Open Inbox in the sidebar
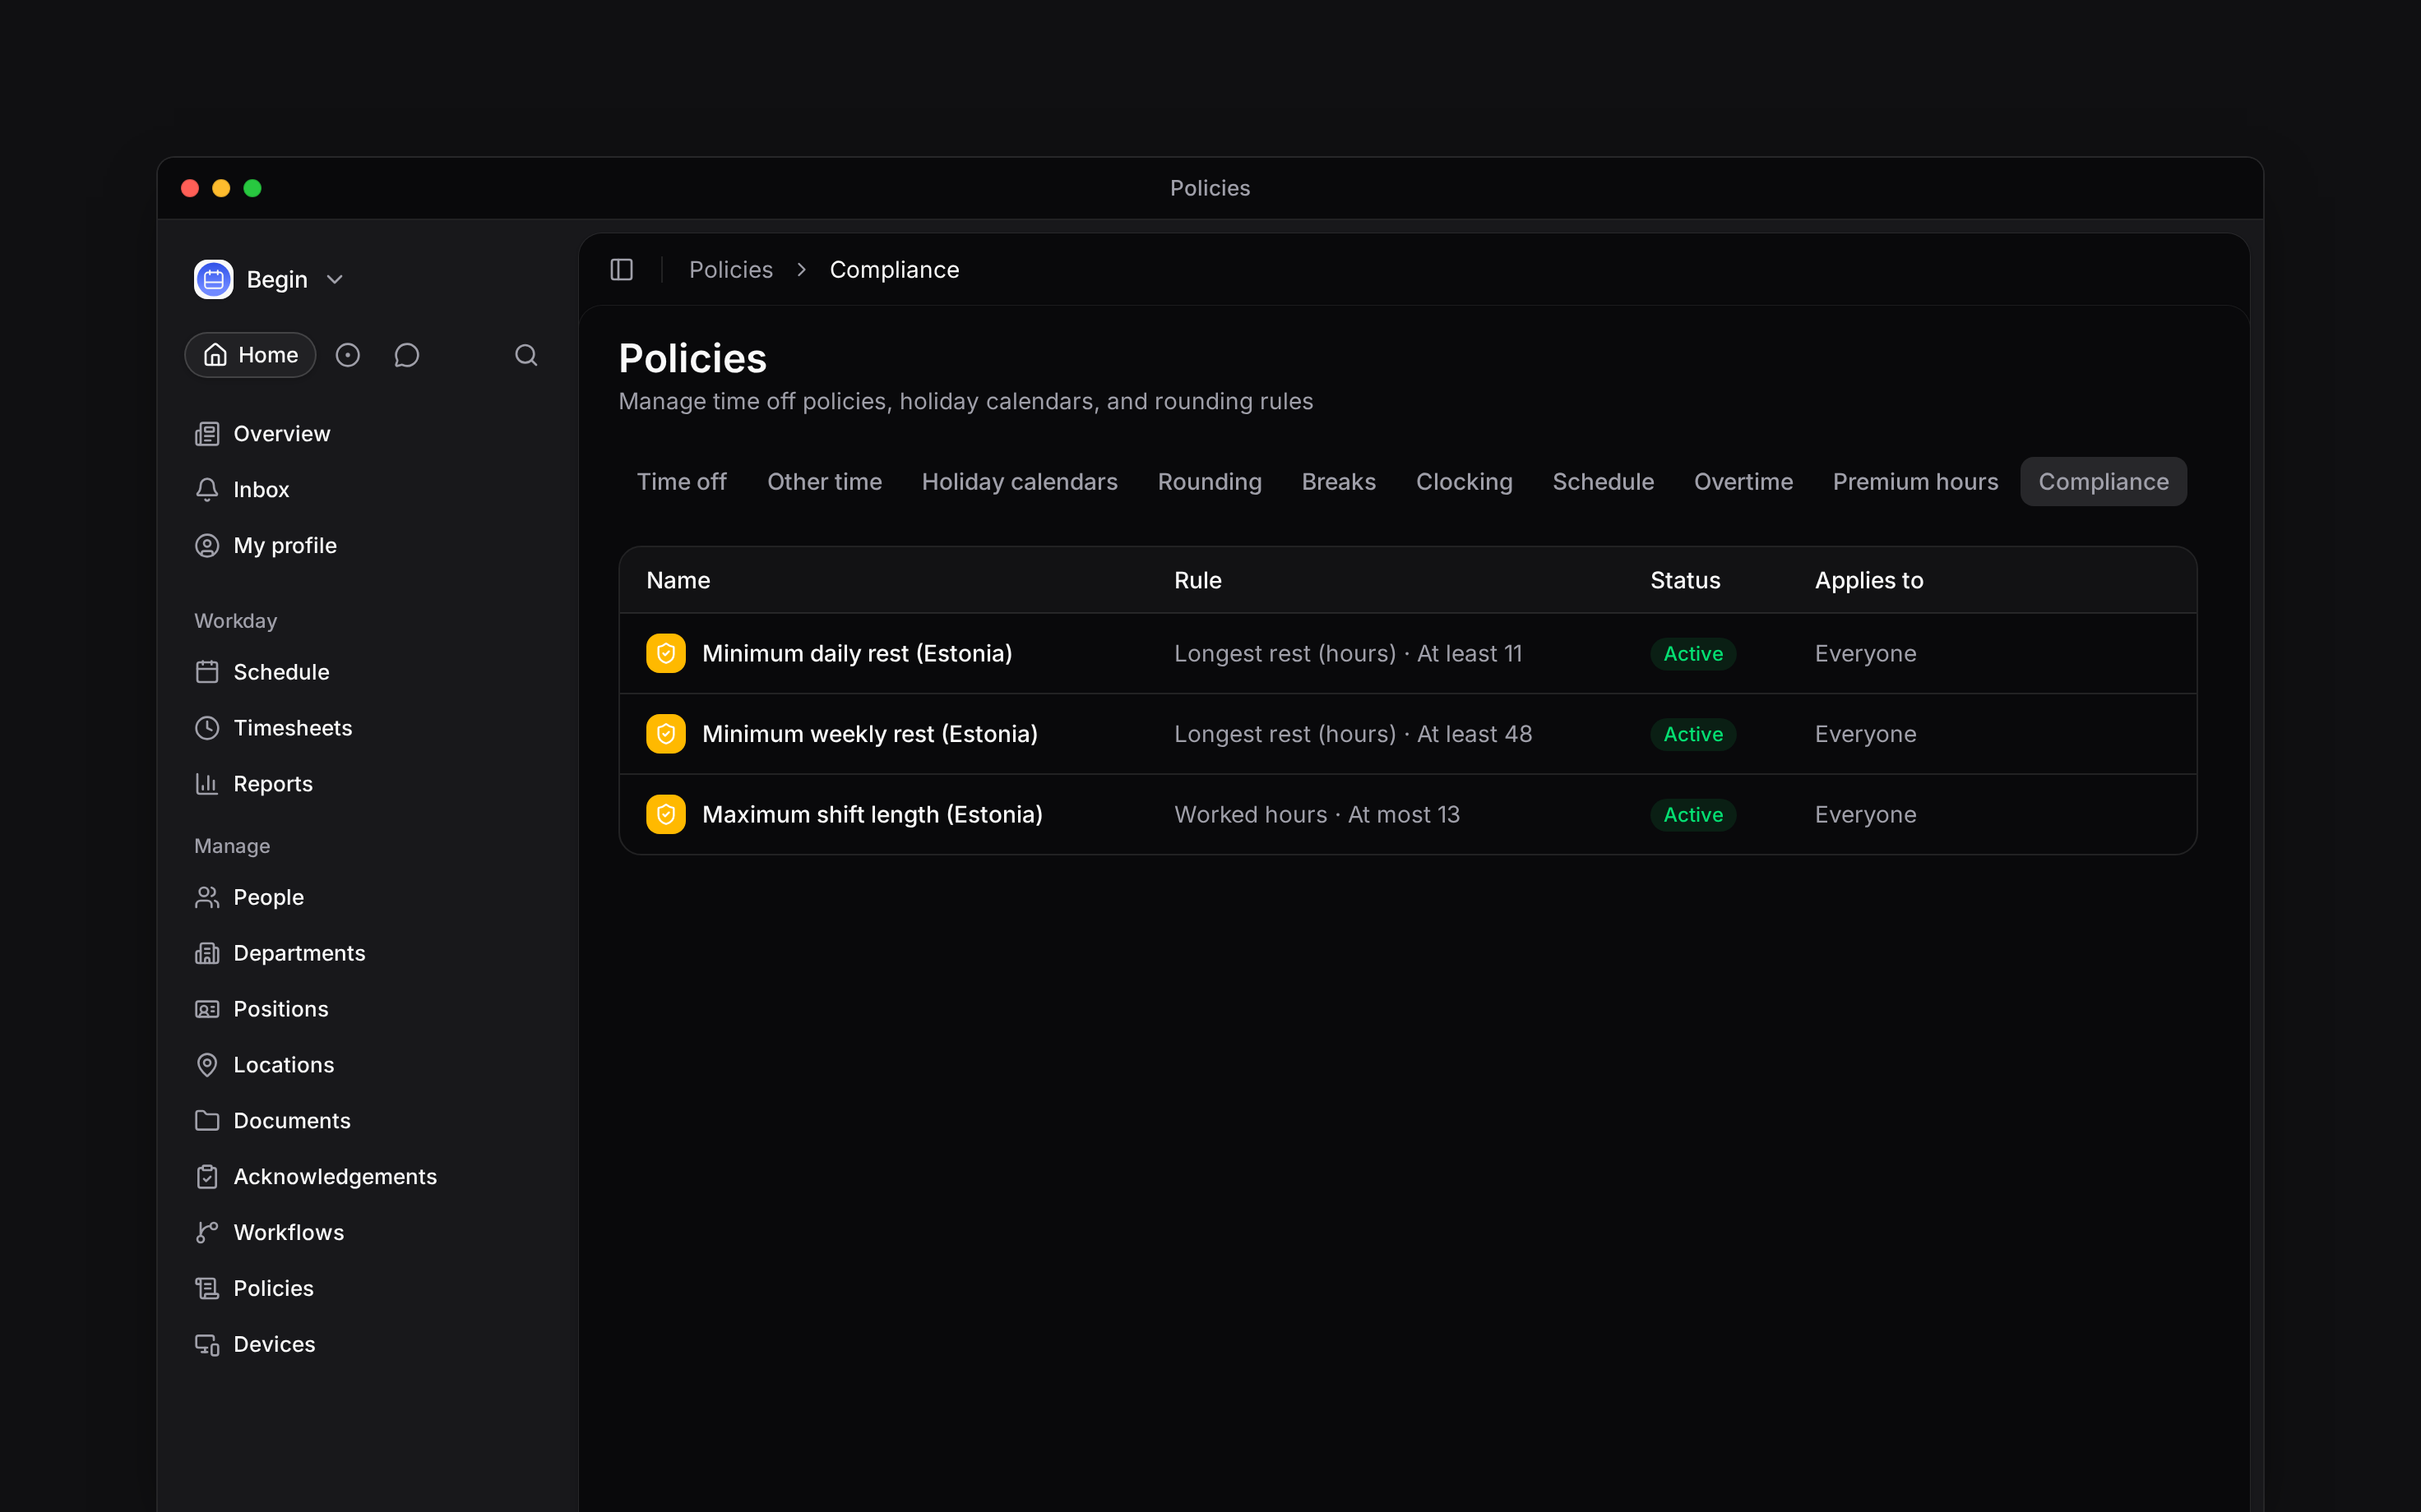Screen dimensions: 2421x1512 click(262, 490)
